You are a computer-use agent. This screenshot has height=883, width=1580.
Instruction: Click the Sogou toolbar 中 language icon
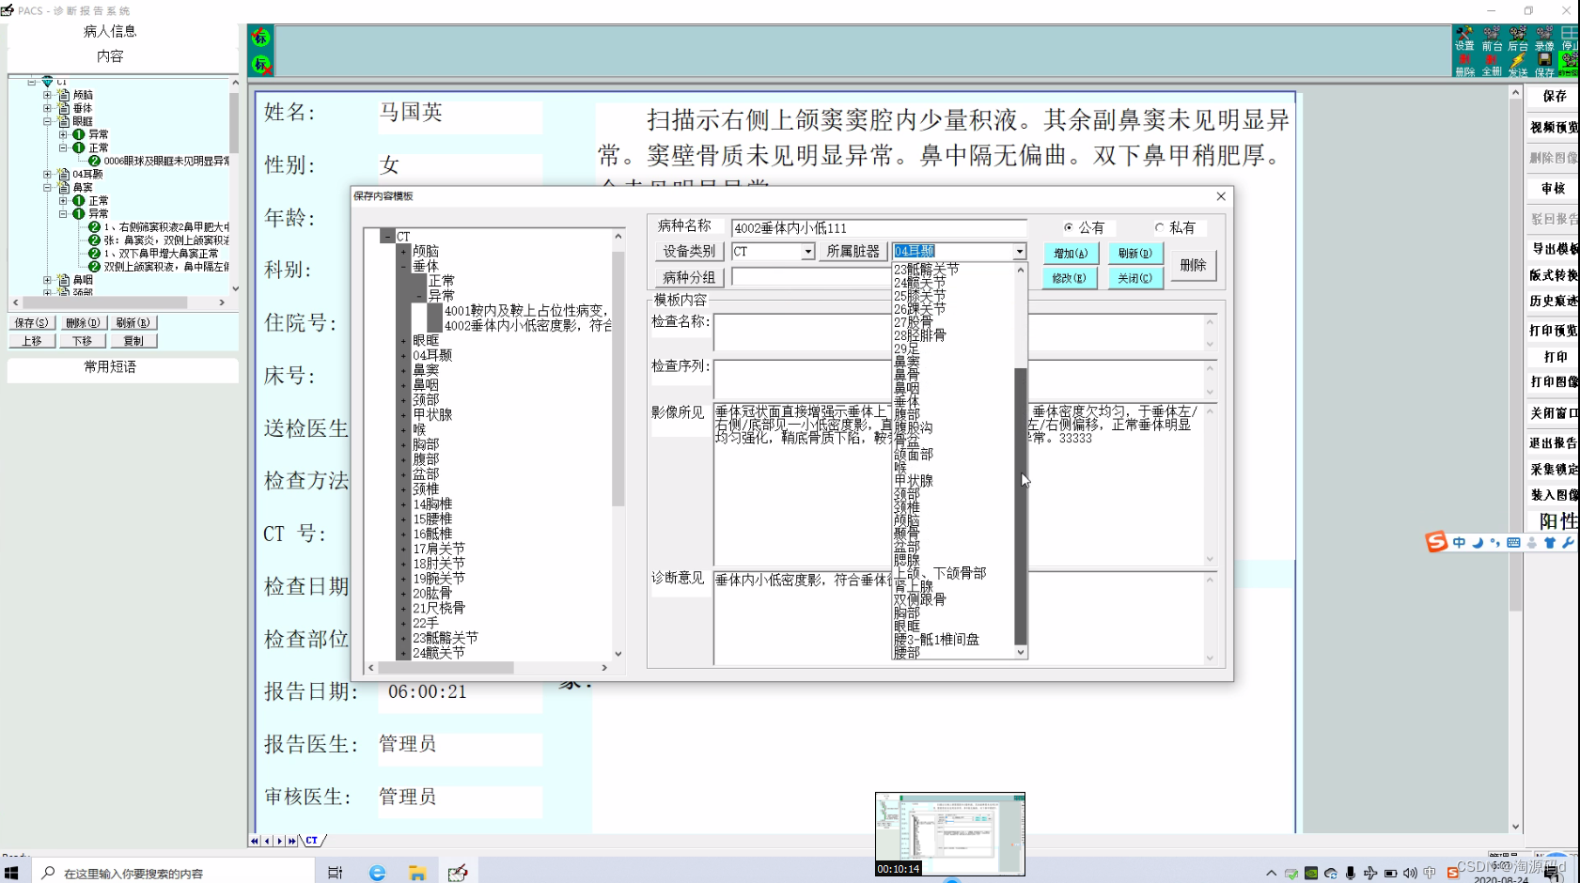(1459, 543)
